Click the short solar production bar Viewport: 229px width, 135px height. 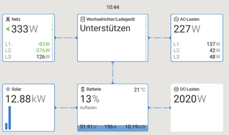coord(6,126)
